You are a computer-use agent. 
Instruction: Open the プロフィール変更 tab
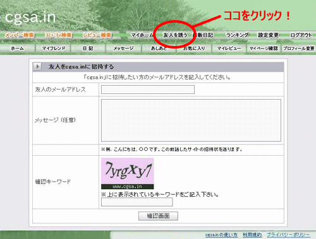(x=299, y=49)
